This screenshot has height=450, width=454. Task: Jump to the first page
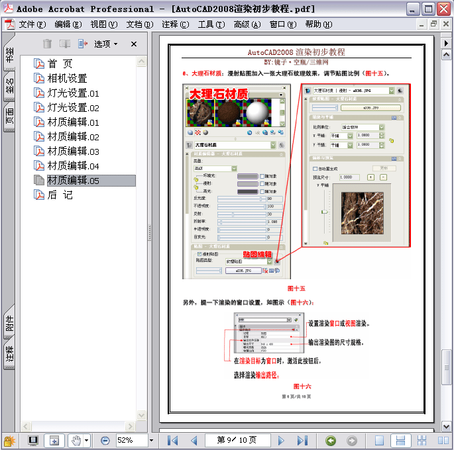[173, 441]
